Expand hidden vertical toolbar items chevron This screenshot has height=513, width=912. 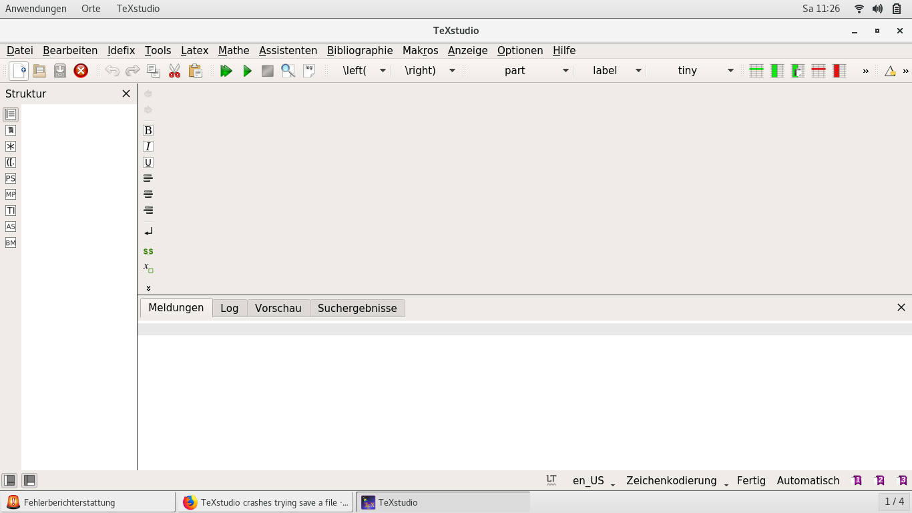click(x=148, y=288)
